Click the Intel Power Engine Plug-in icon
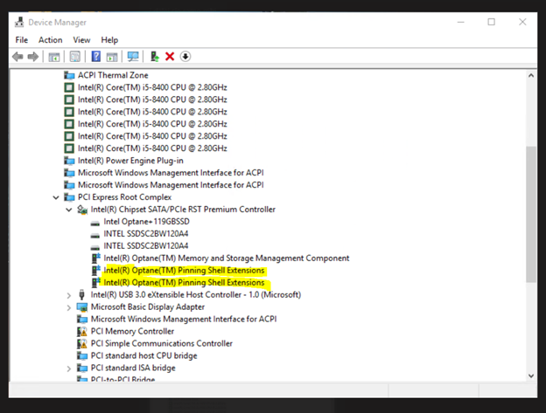 (69, 161)
